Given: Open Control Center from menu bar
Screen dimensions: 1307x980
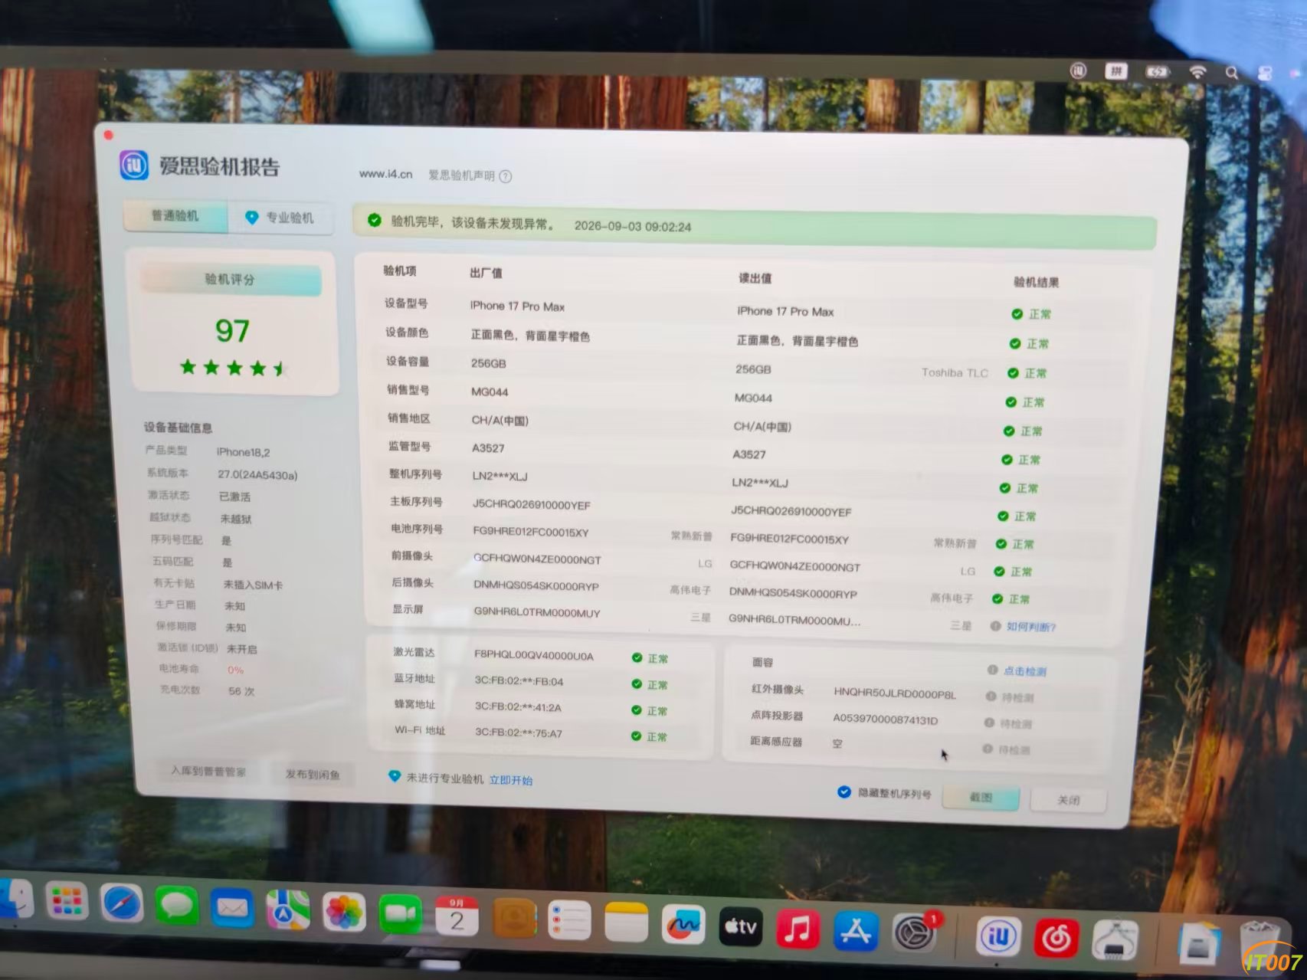Looking at the screenshot, I should click(1265, 74).
